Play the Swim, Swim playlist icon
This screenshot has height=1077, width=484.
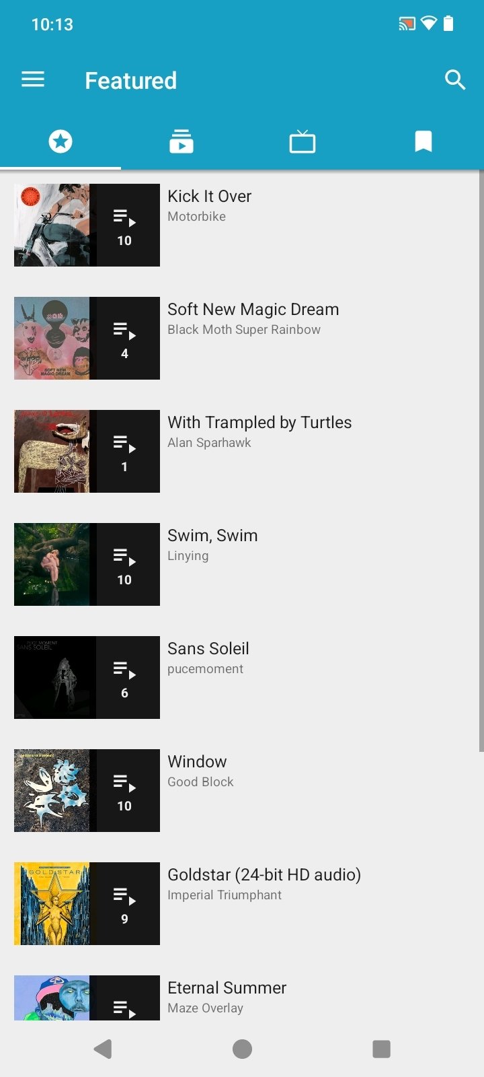[125, 564]
